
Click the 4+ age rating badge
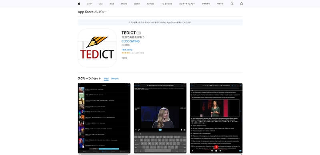(x=139, y=33)
